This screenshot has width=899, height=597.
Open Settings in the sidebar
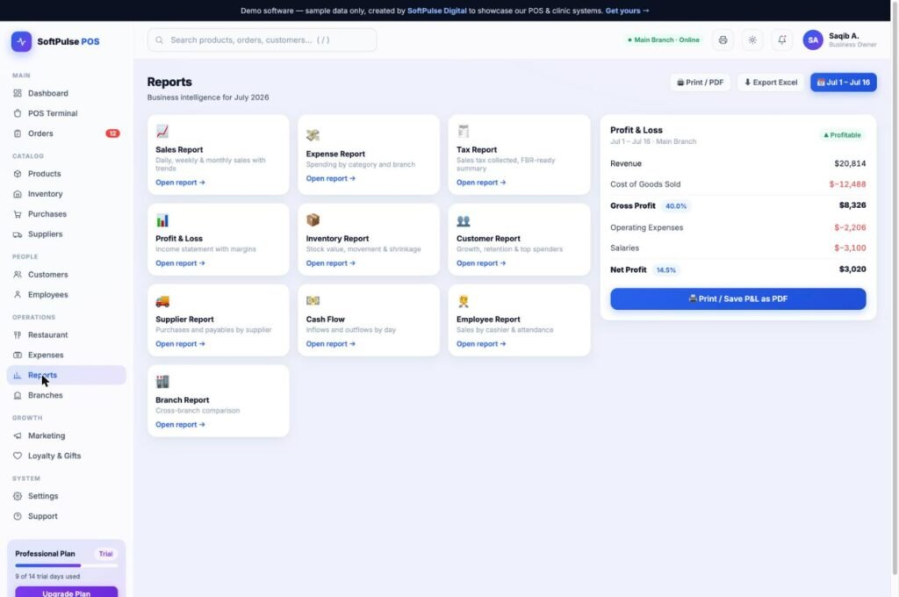click(x=67, y=496)
